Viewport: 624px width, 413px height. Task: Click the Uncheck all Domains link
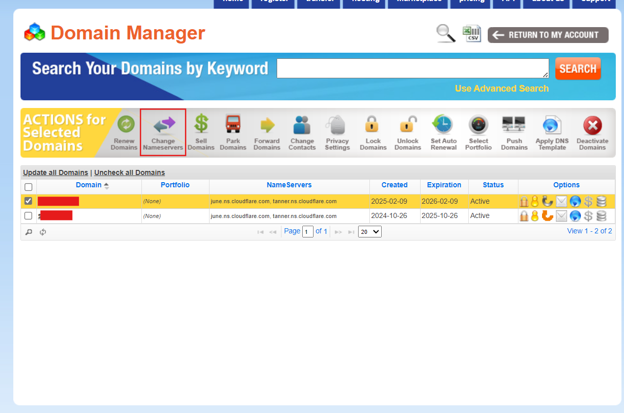pos(130,172)
